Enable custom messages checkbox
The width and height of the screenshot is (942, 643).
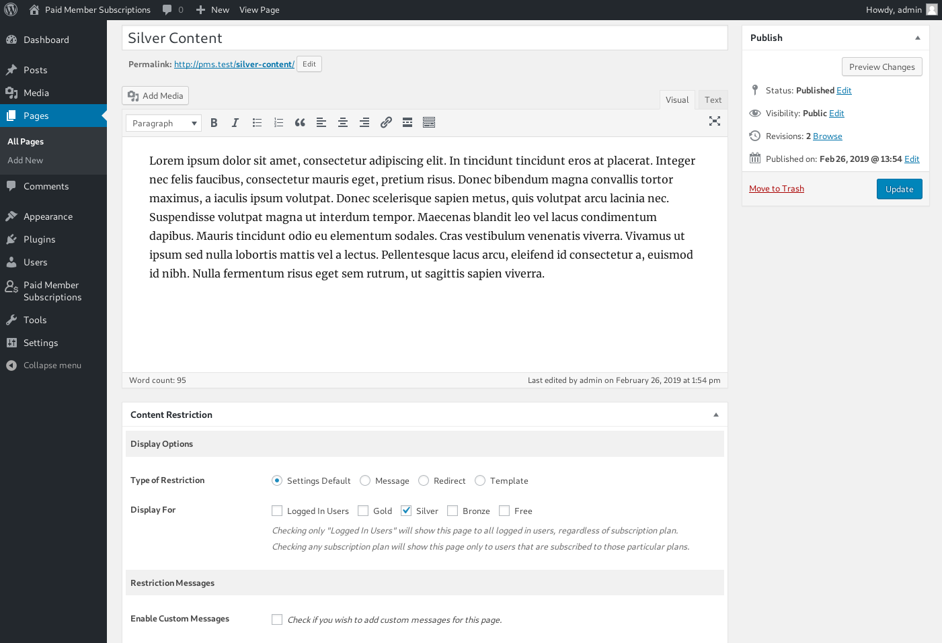click(x=277, y=619)
